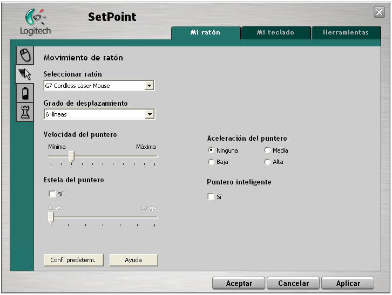Open the Grado de desplazamiento dropdown
Viewport: 392px width, 295px height.
point(150,114)
